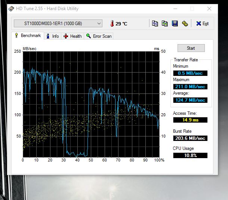Click the burst rate 203.6 MB/sec value

[x=190, y=138]
